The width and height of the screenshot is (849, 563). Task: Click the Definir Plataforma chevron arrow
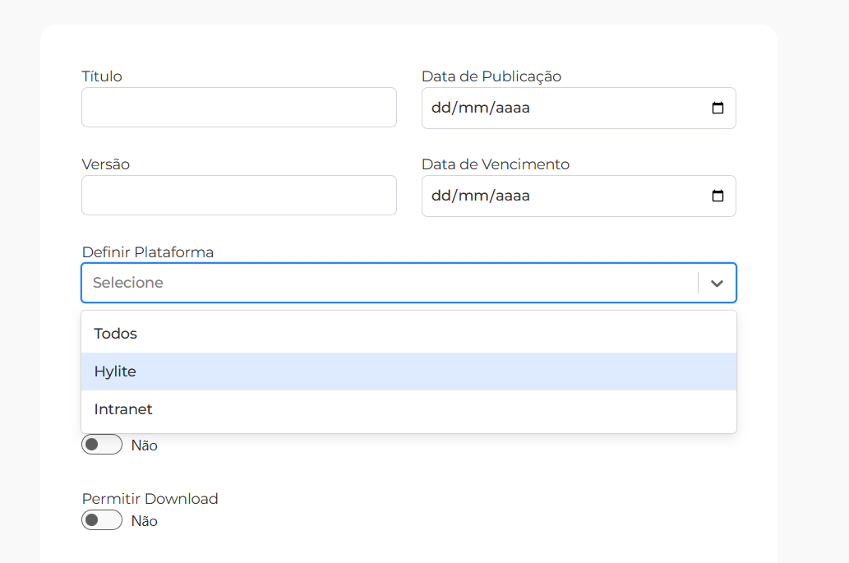tap(717, 283)
